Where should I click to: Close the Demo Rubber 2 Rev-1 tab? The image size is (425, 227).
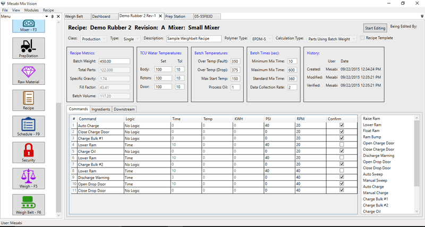[160, 16]
